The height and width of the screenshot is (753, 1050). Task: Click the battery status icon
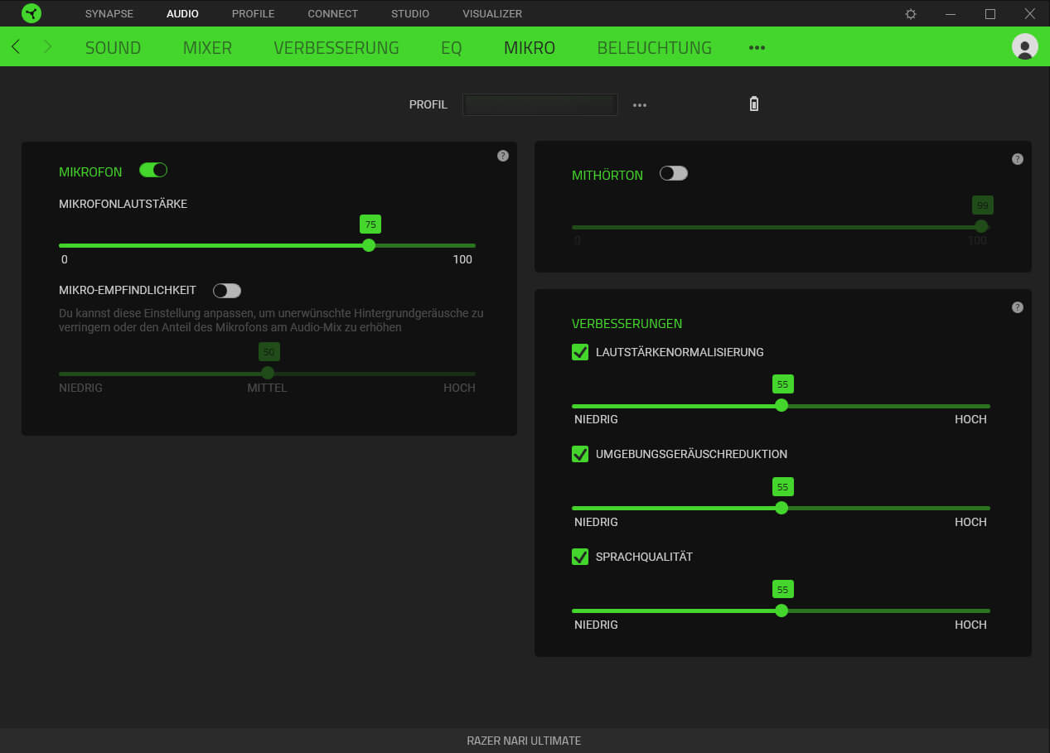[x=753, y=104]
